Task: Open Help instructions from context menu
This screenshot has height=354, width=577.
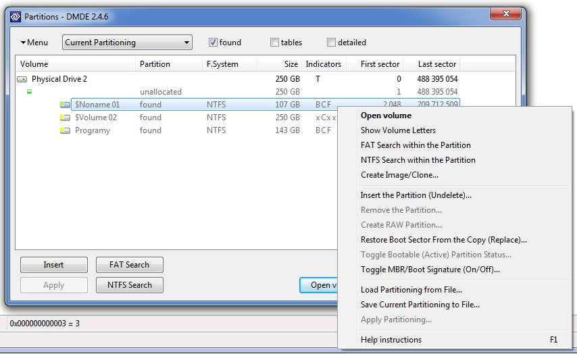Action: pyautogui.click(x=455, y=340)
